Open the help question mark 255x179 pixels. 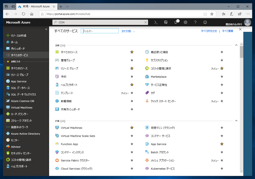tap(195, 22)
